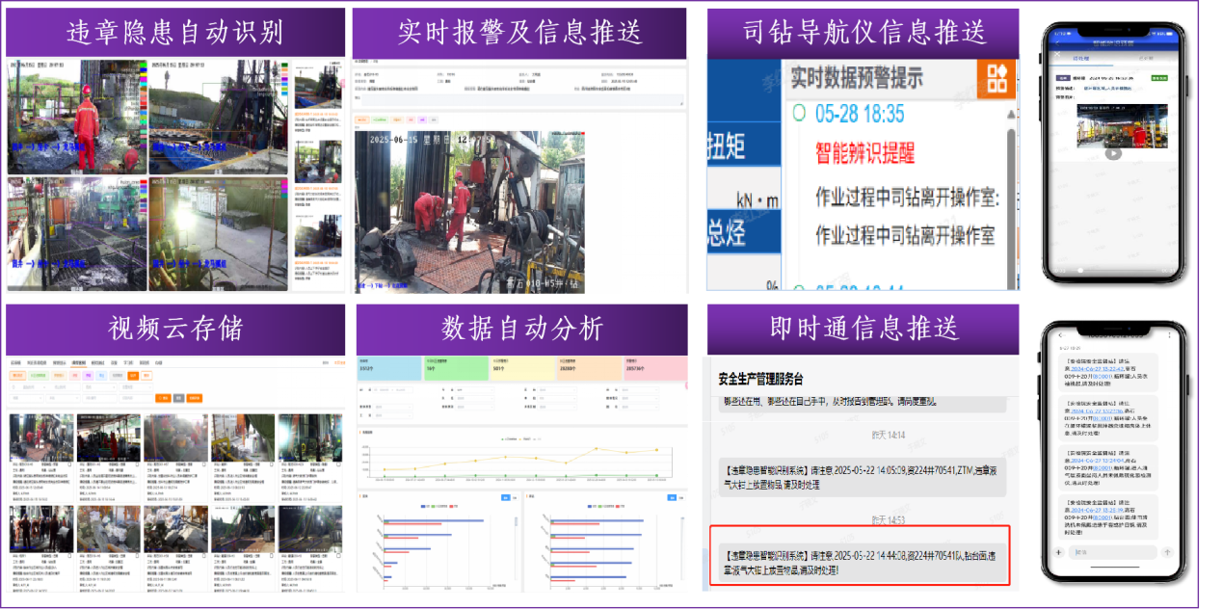Play the video in upper phone screen
The height and width of the screenshot is (609, 1222).
pos(1112,152)
